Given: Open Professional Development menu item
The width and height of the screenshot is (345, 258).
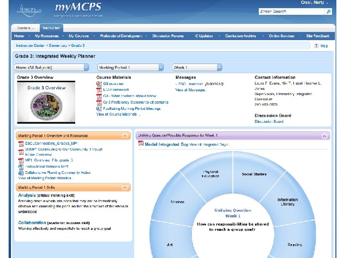Looking at the screenshot, I should [121, 36].
